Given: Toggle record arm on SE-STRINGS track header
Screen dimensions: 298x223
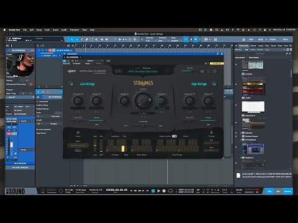Looking at the screenshot, I should (50, 50).
